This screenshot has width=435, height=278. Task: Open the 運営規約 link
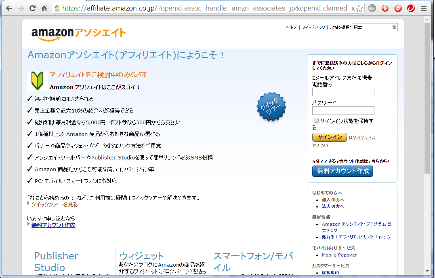pyautogui.click(x=330, y=272)
